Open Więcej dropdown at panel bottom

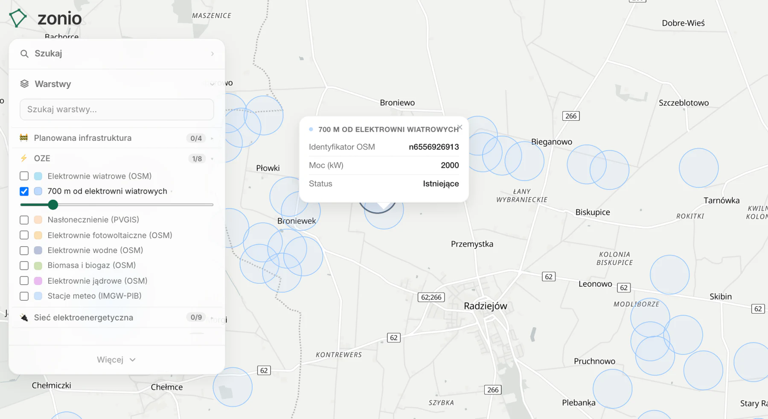tap(116, 360)
